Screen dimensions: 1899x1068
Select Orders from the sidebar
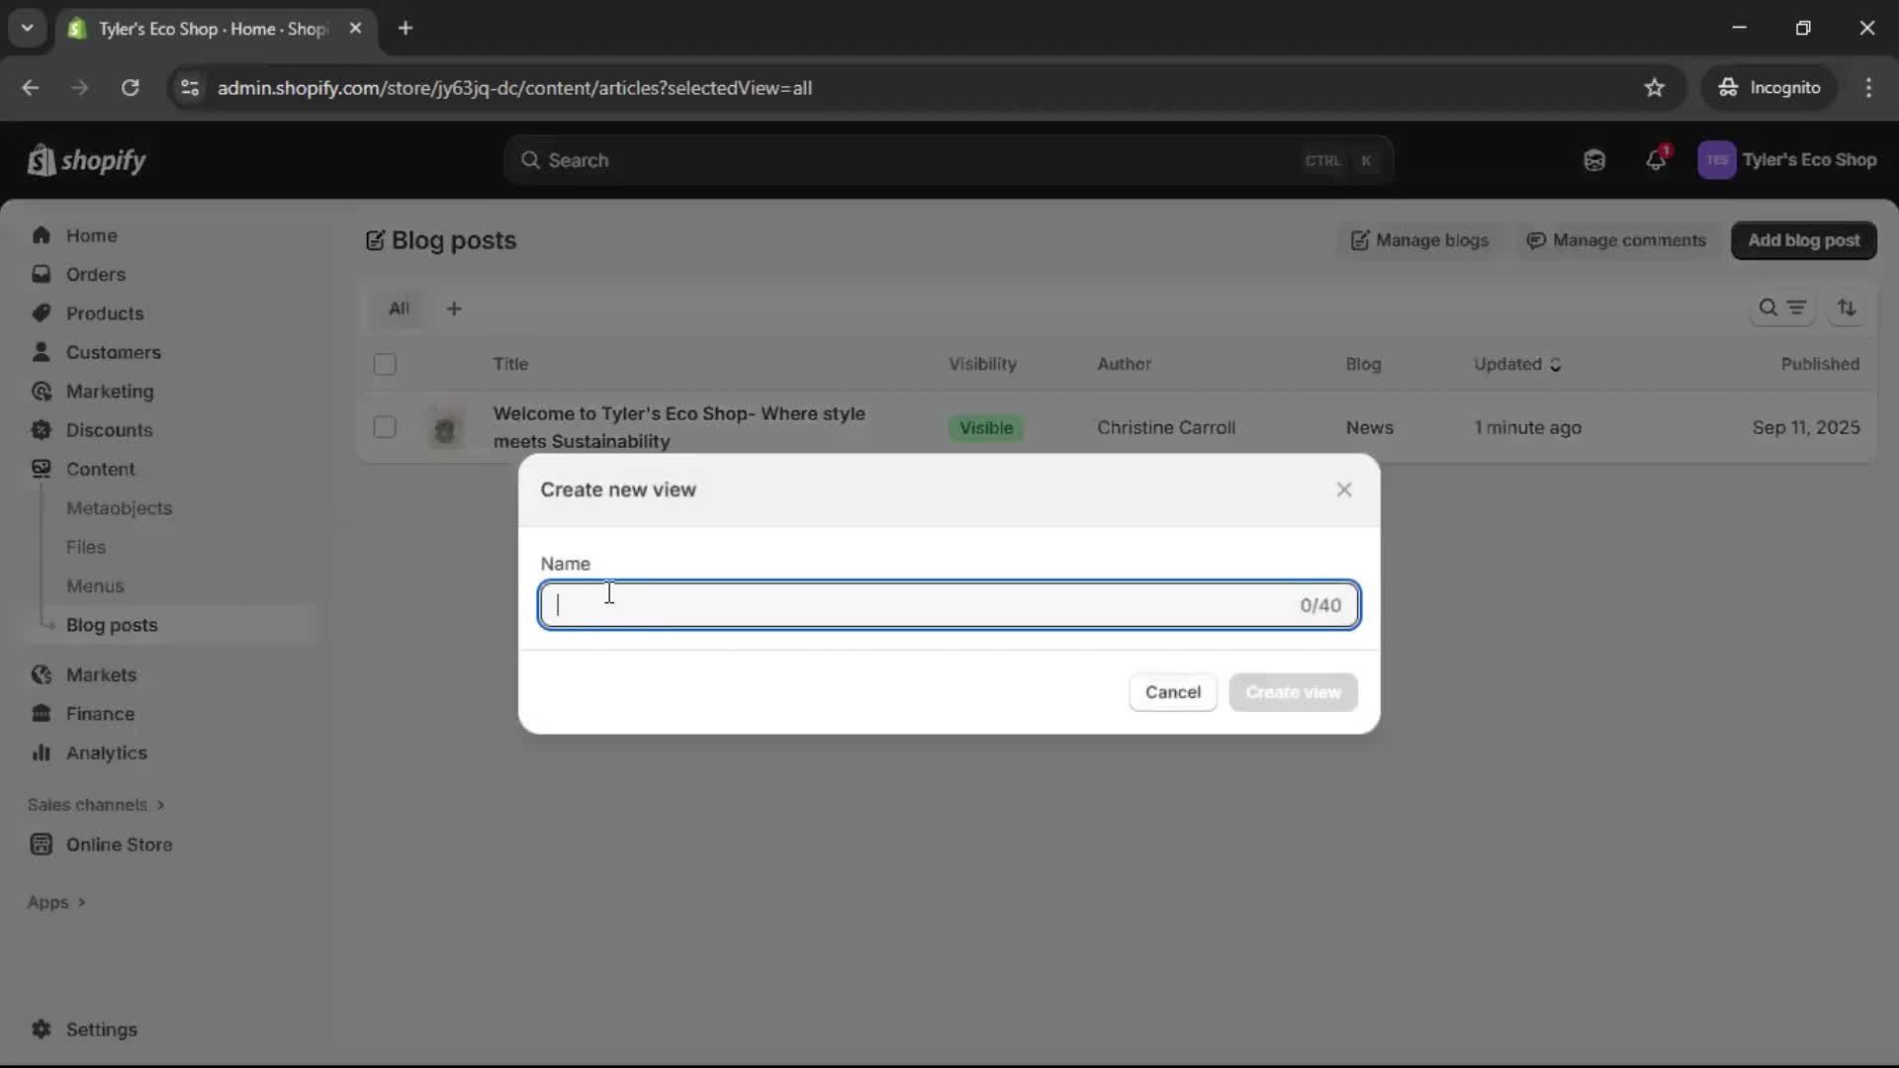93,274
